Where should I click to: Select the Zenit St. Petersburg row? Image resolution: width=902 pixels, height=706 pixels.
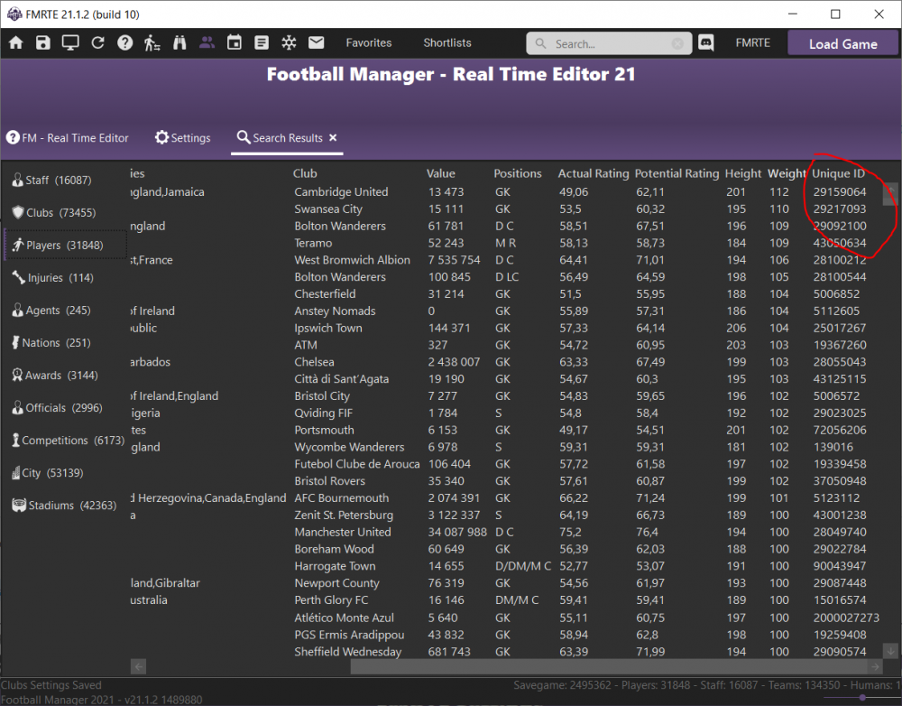[x=506, y=515]
